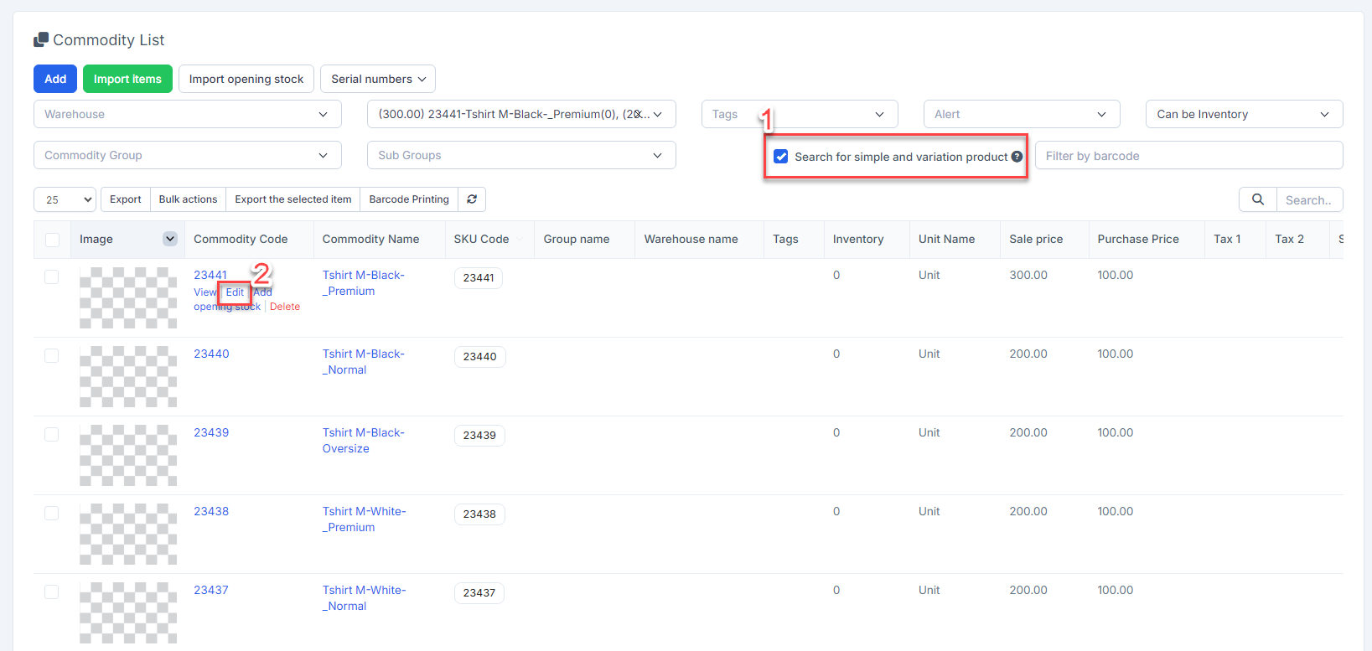Viewport: 1372px width, 651px height.
Task: Click the help question mark icon
Action: click(1017, 157)
